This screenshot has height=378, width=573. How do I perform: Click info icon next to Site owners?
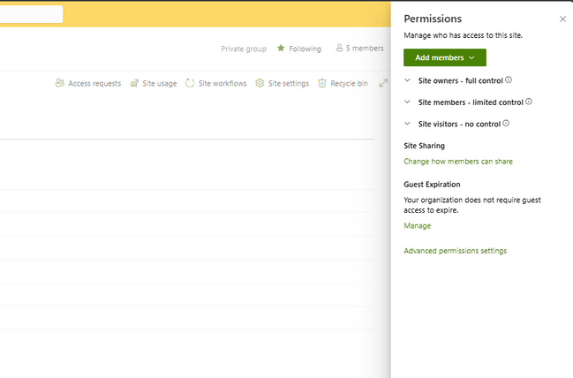coord(509,80)
